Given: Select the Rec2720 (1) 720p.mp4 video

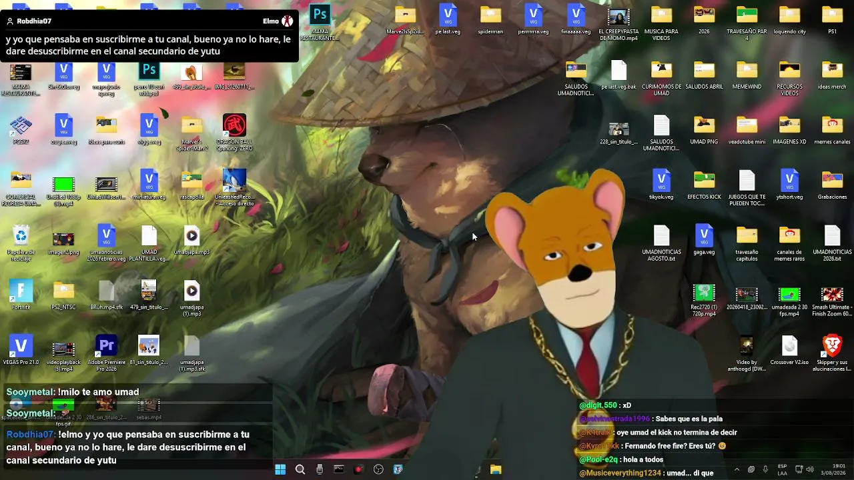Looking at the screenshot, I should pos(704,300).
